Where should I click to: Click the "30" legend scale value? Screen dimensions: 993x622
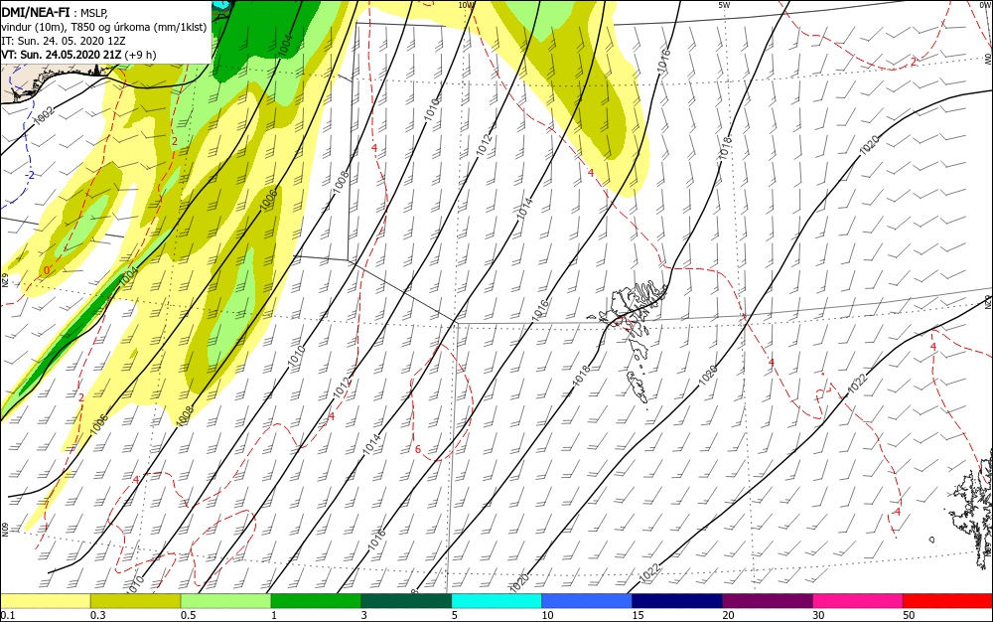tap(819, 615)
